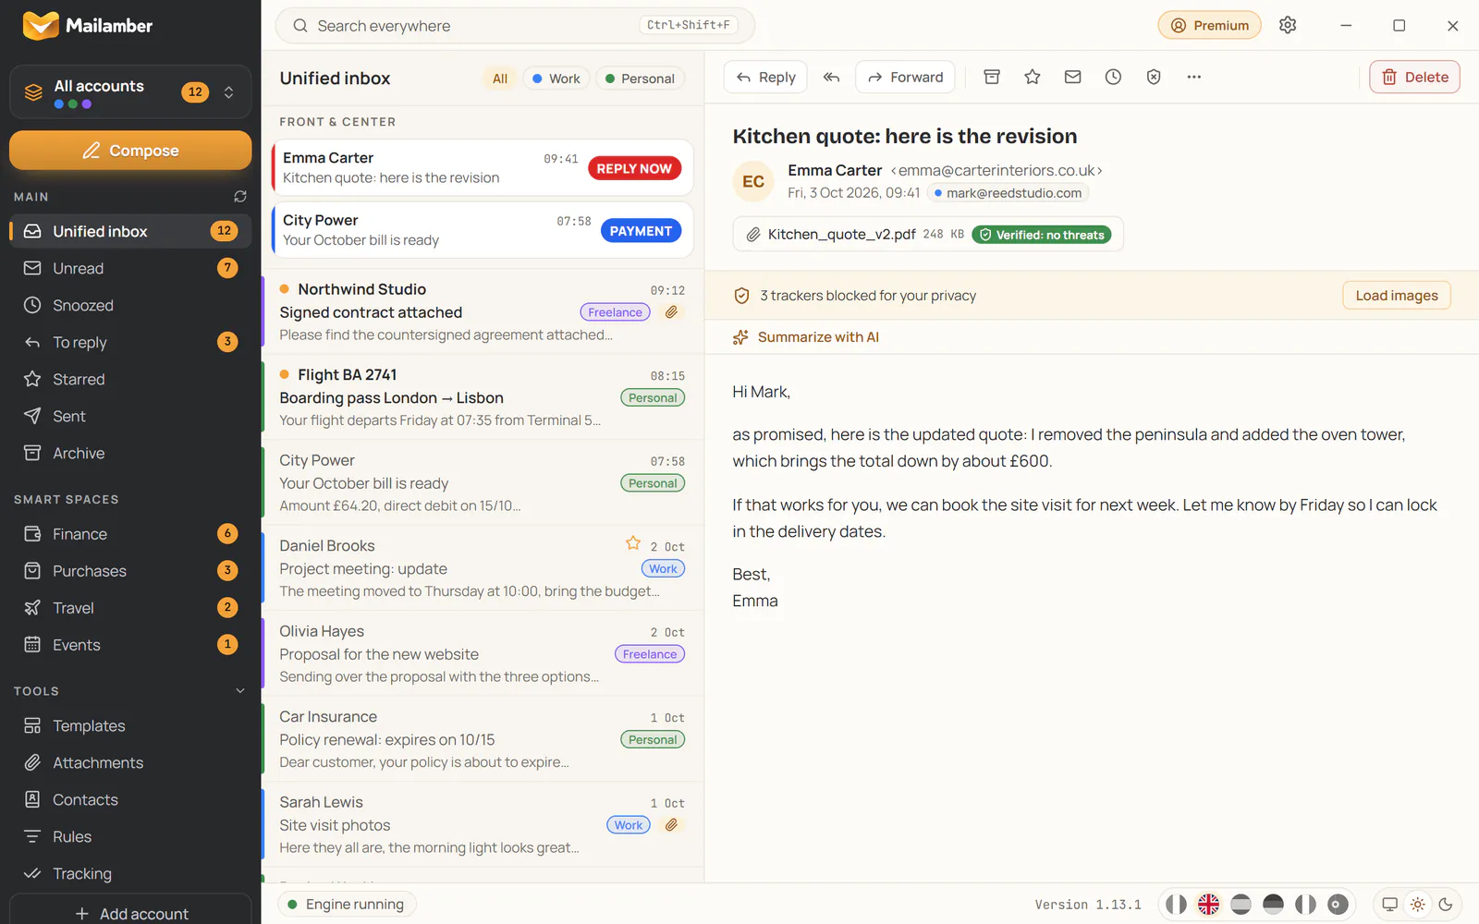Open Rules tool

(130, 837)
